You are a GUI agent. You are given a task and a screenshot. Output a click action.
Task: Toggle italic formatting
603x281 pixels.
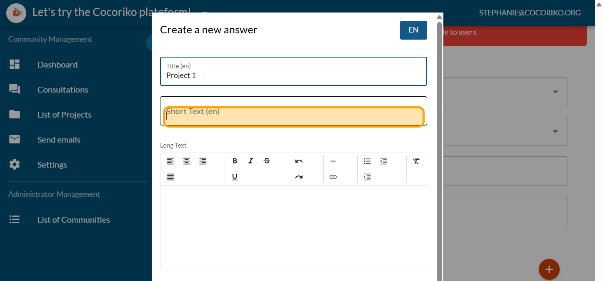click(x=250, y=161)
